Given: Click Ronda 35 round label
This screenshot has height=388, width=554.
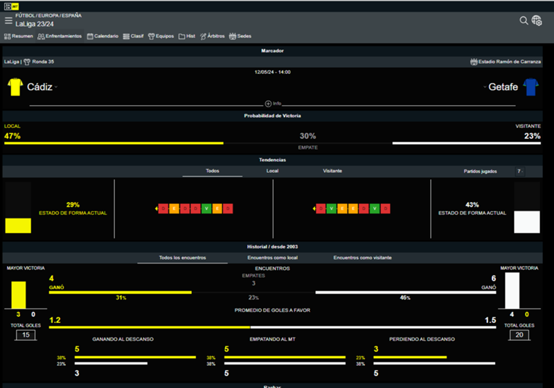Looking at the screenshot, I should pos(44,62).
